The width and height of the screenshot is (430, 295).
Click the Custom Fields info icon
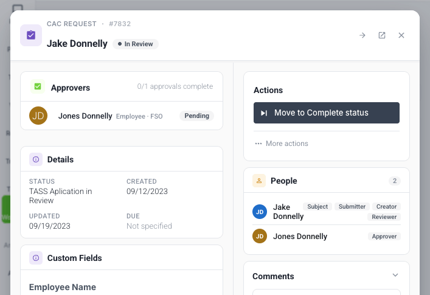(x=36, y=258)
